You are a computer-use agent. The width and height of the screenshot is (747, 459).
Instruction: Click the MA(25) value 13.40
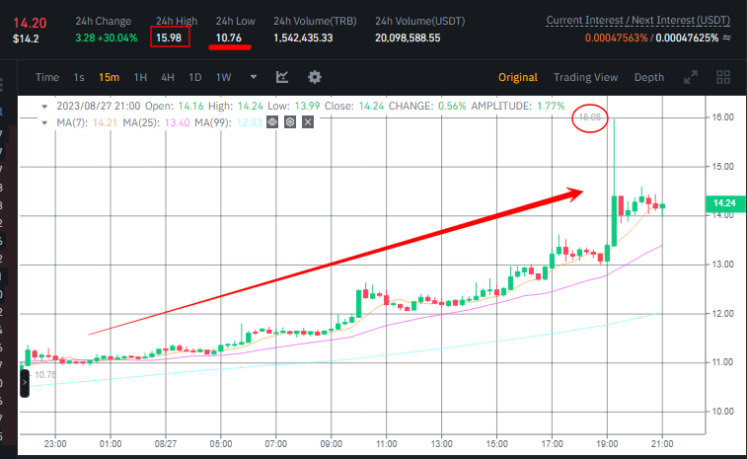coord(177,123)
